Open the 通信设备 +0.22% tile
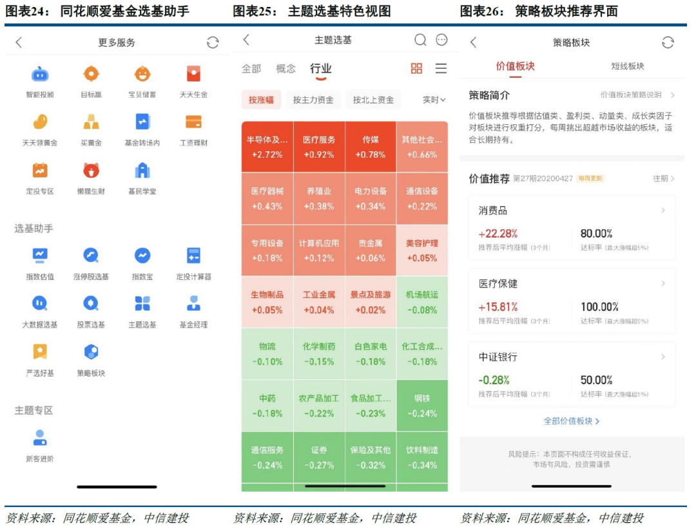Screen dimensions: 696x529 click(x=422, y=199)
